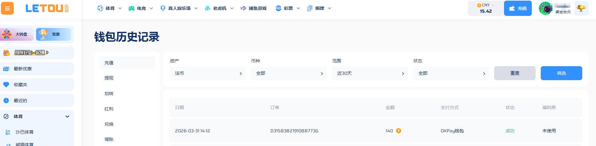Click the 福利券 column header
Screen dimensions: 596x146
549,108
